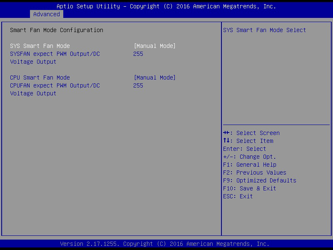Select SYS Smart Fan Mode setting

(40, 46)
